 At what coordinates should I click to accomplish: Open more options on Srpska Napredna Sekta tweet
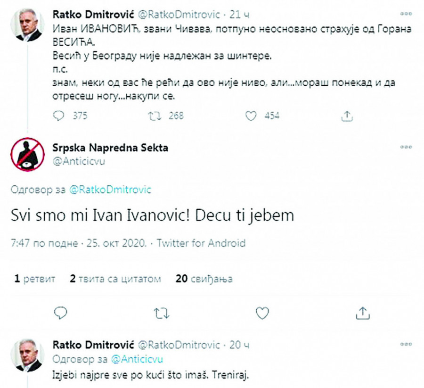tap(403, 148)
